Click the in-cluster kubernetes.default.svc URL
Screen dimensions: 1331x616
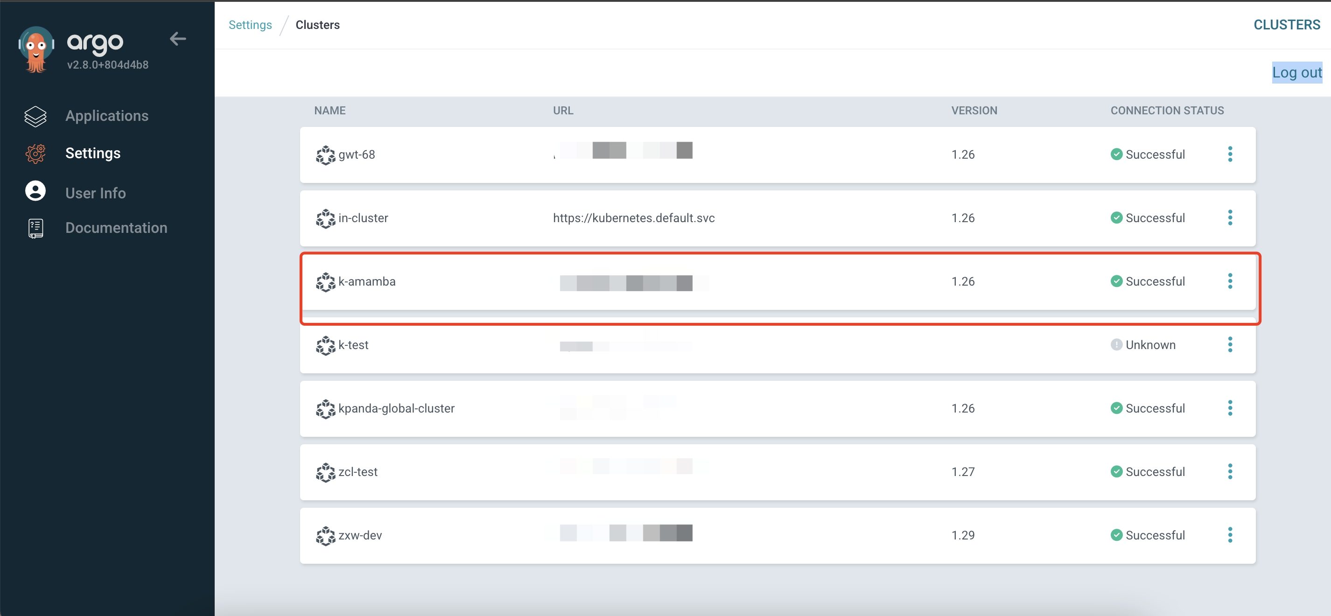click(x=633, y=218)
